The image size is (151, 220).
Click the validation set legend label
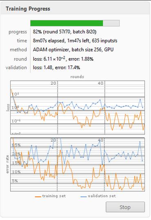tap(102, 196)
